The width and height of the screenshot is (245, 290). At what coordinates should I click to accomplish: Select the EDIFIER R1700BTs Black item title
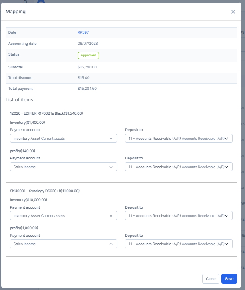pyautogui.click(x=46, y=113)
